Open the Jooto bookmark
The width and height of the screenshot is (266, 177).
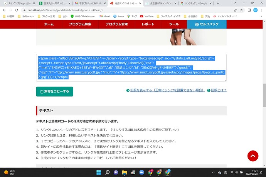coord(119,17)
